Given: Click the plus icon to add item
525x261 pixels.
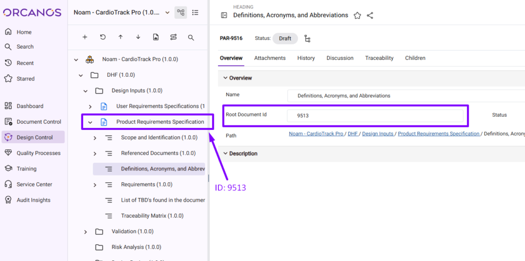Looking at the screenshot, I should point(85,37).
